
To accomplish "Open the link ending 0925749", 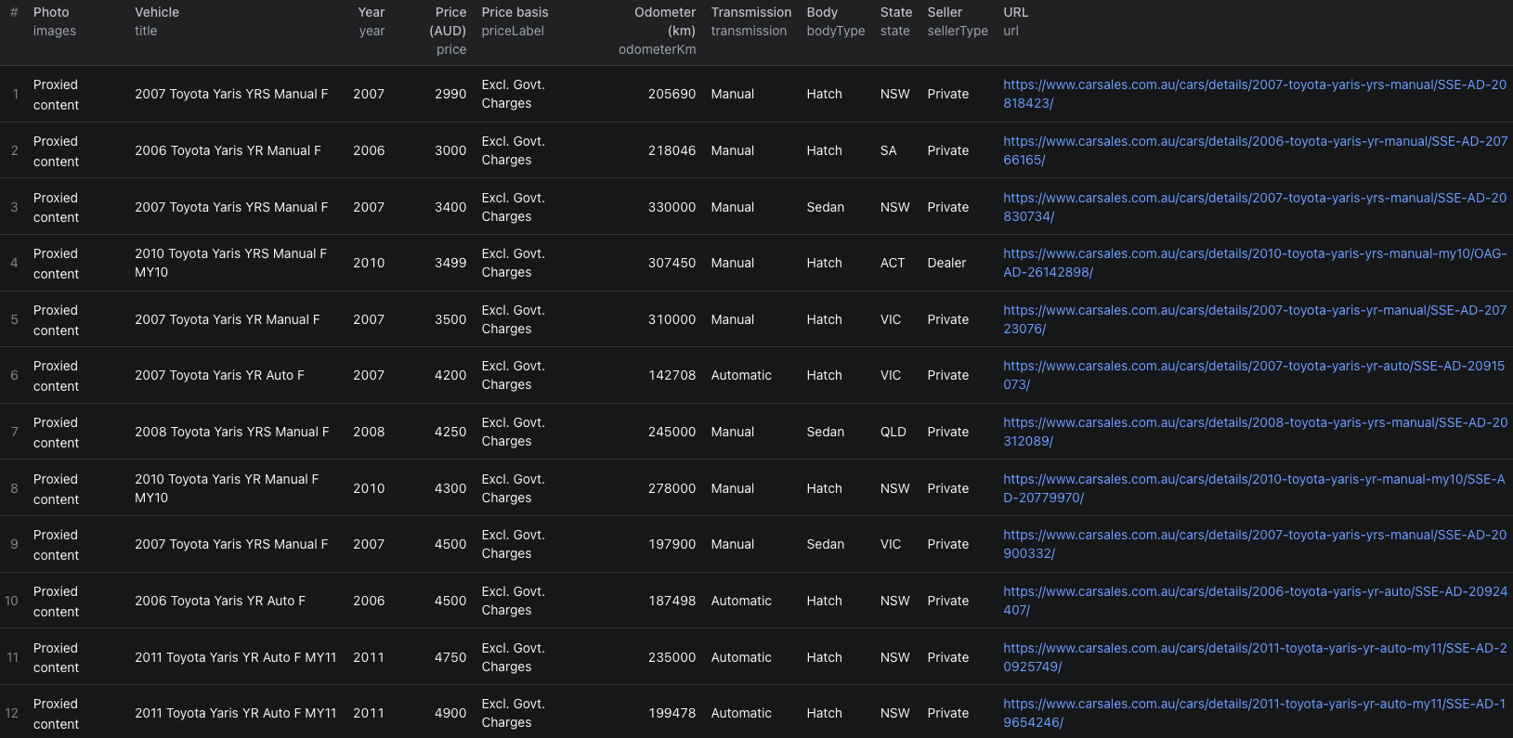I will (1255, 657).
